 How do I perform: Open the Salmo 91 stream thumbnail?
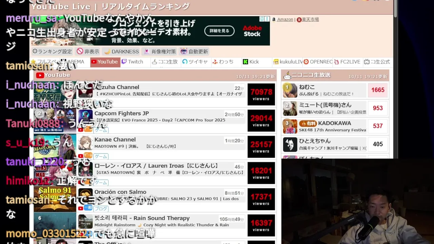(x=55, y=199)
